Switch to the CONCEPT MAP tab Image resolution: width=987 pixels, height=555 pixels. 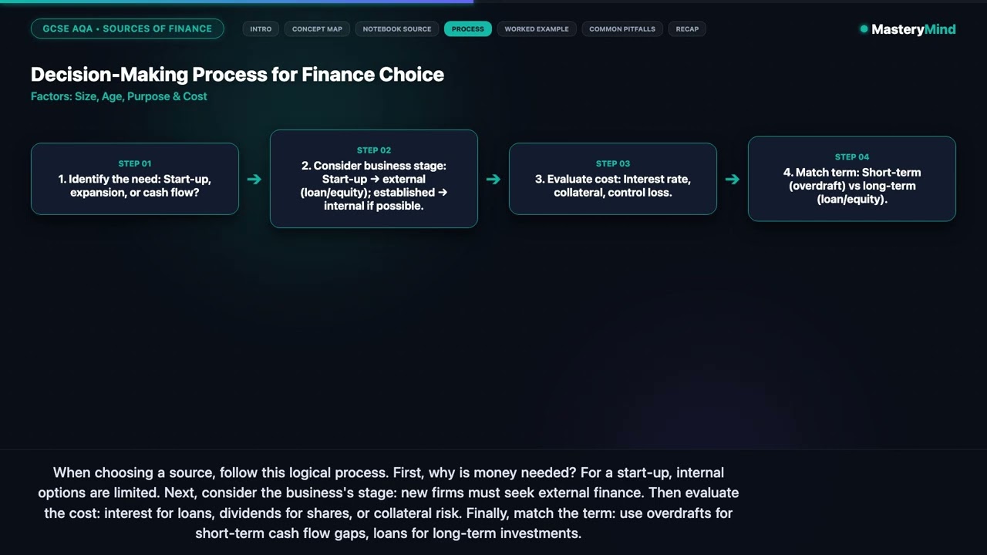(x=317, y=29)
